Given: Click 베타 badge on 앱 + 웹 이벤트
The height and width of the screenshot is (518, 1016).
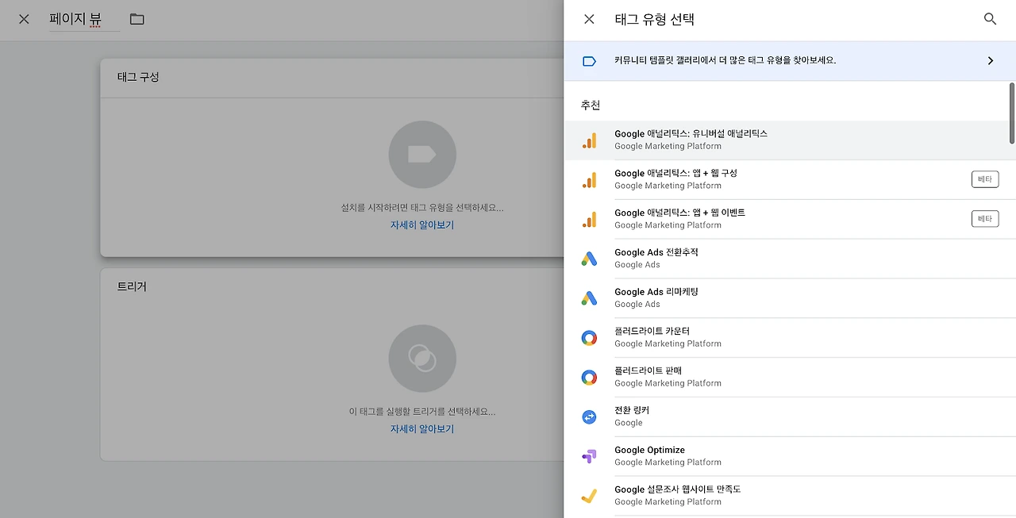Looking at the screenshot, I should pos(985,219).
